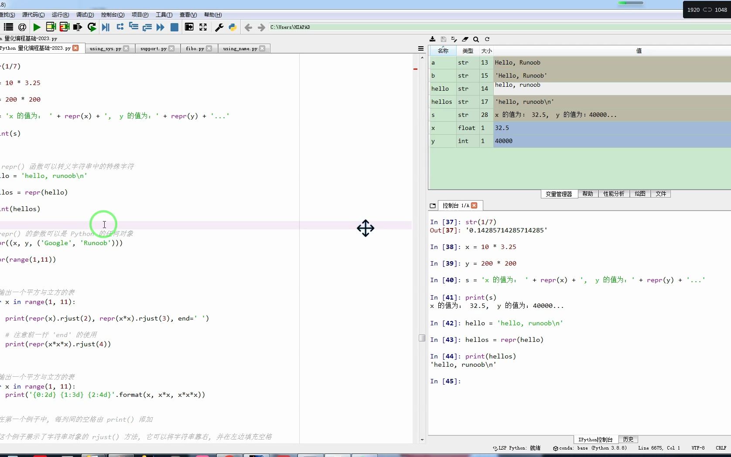Run the current cell and advance
Screen dimensions: 731x457
[x=65, y=27]
